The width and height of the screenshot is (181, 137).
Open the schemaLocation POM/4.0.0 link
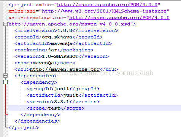coord(119,18)
